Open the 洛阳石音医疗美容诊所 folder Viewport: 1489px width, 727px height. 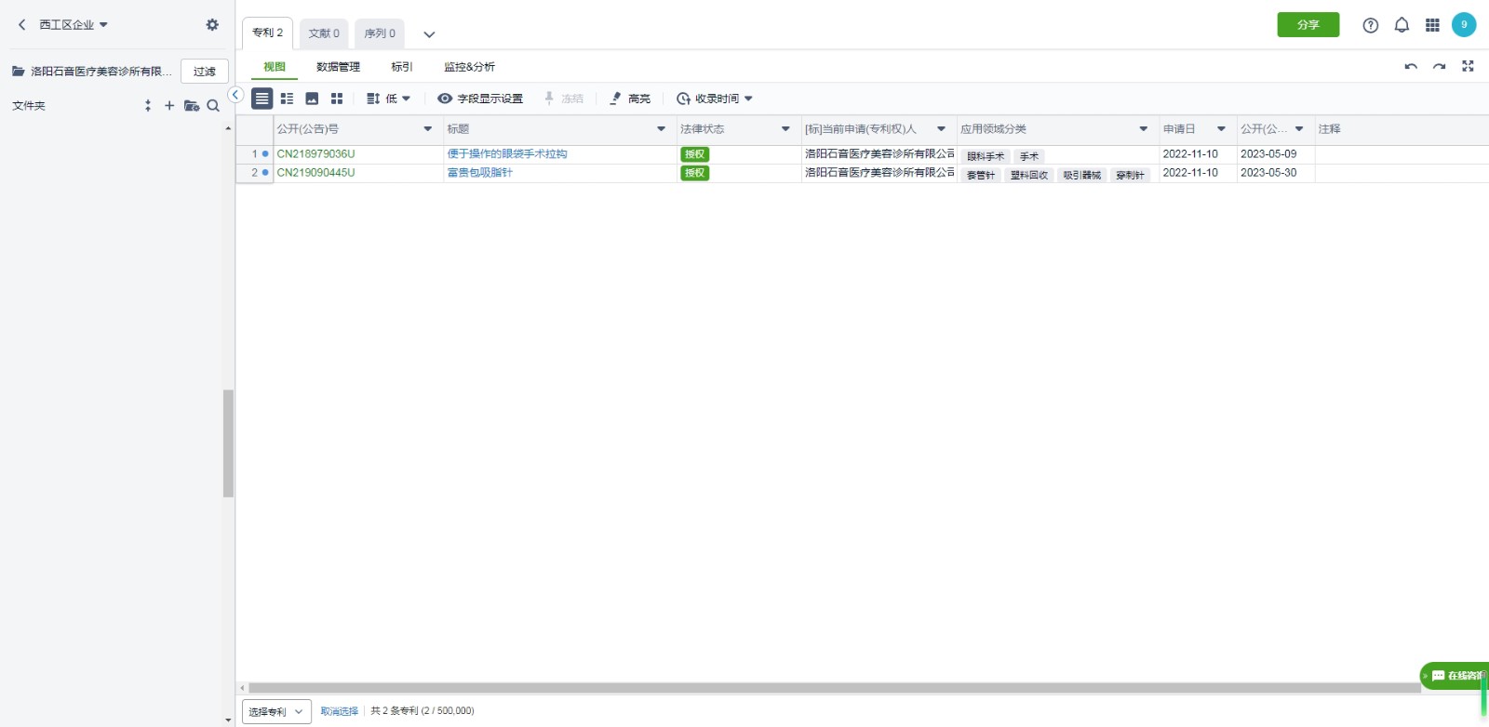(92, 72)
